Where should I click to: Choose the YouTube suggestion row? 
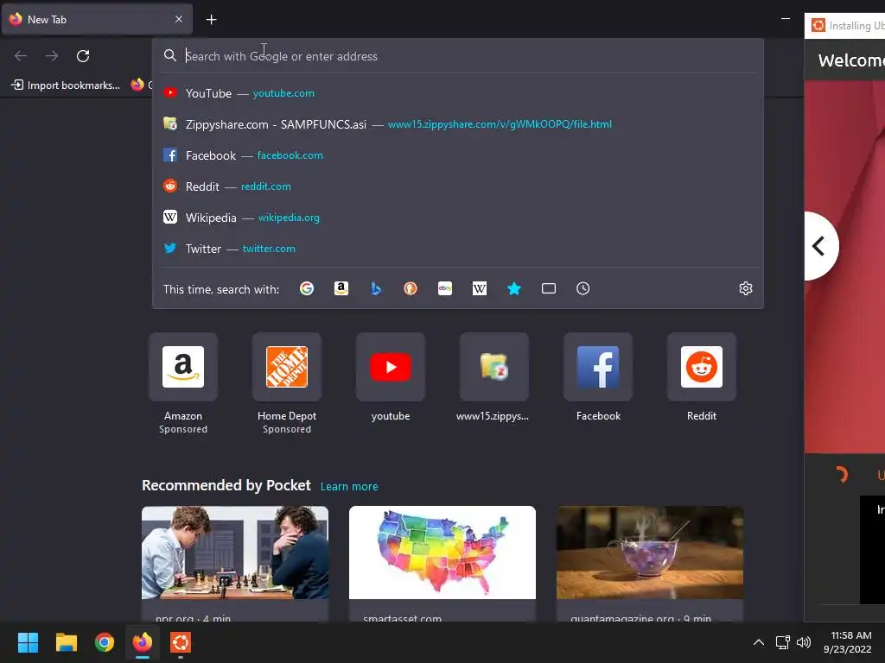(458, 93)
